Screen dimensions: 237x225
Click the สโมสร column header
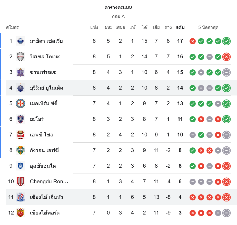pos(12,27)
